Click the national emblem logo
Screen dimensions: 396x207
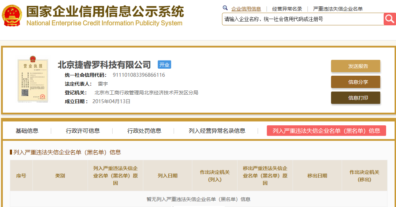[x=12, y=16]
